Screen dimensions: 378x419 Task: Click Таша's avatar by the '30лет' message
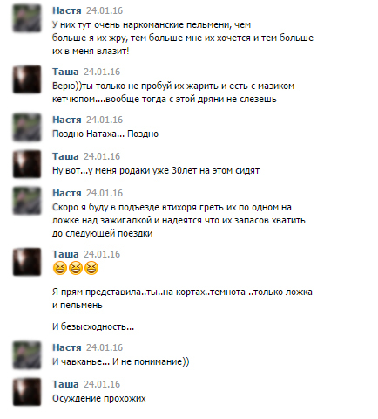coord(27,164)
